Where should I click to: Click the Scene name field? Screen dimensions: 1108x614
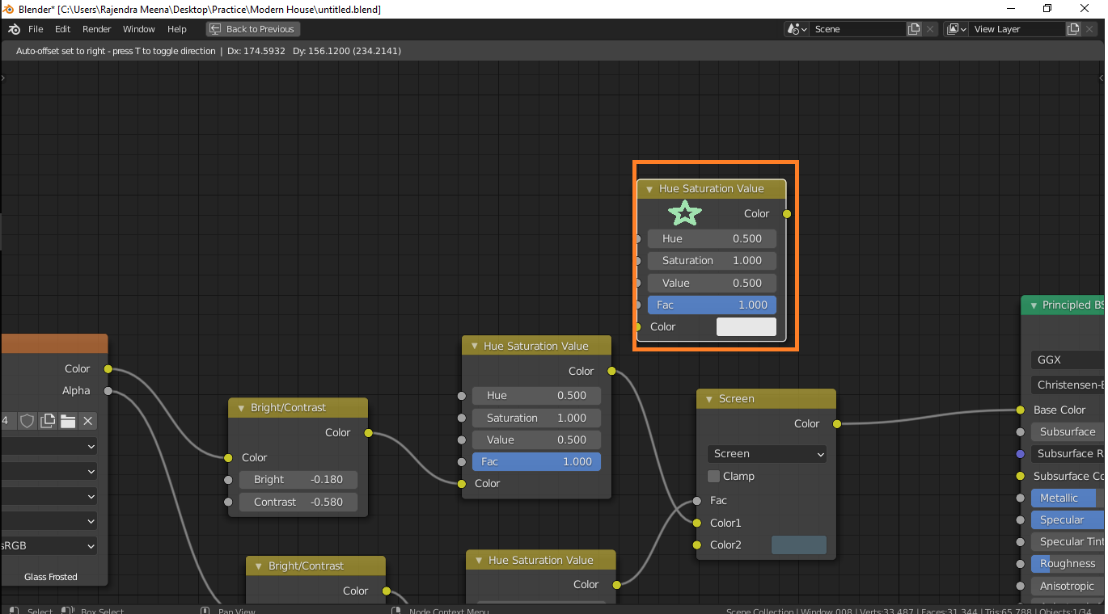858,29
